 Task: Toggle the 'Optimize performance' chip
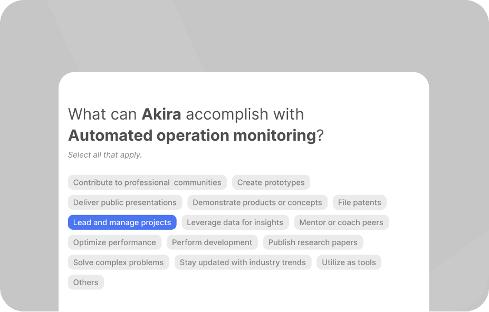[x=114, y=242]
